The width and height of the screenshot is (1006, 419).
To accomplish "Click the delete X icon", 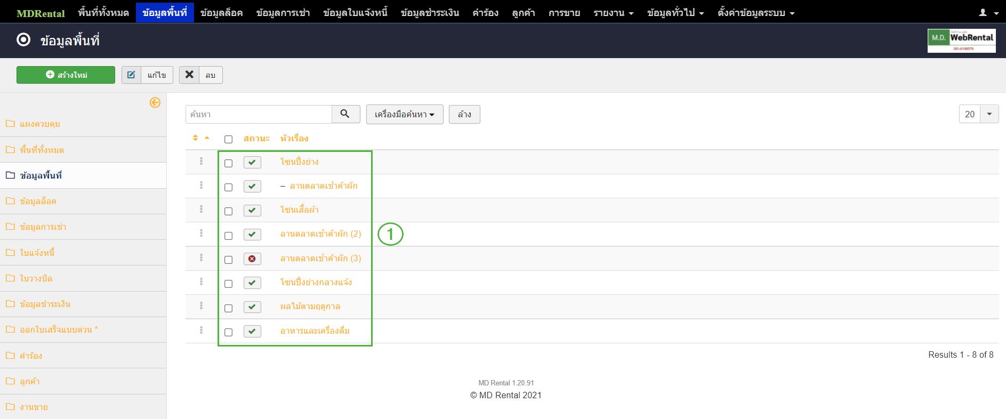I will click(189, 75).
